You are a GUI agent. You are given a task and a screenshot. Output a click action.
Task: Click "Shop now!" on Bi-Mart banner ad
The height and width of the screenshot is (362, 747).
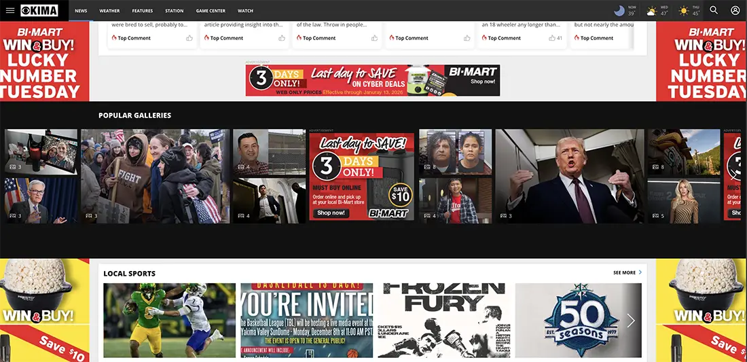[483, 82]
